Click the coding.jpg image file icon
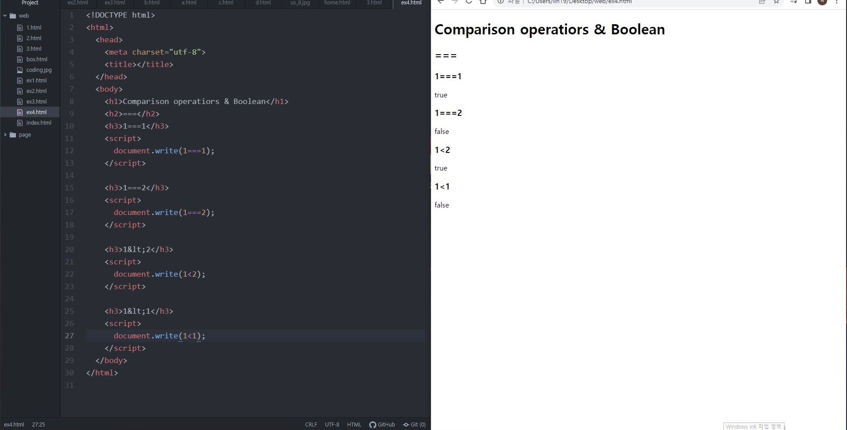 click(20, 70)
